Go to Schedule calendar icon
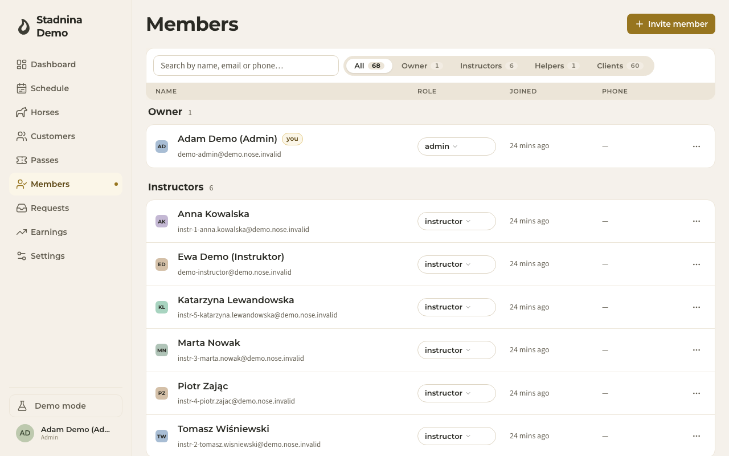Image resolution: width=729 pixels, height=456 pixels. [22, 88]
